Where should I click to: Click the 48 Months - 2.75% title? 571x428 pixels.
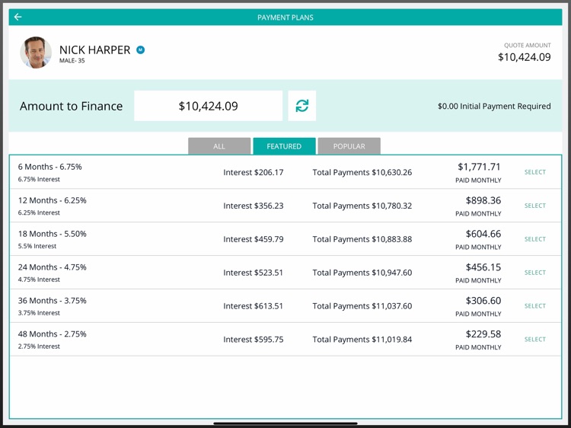(x=52, y=334)
